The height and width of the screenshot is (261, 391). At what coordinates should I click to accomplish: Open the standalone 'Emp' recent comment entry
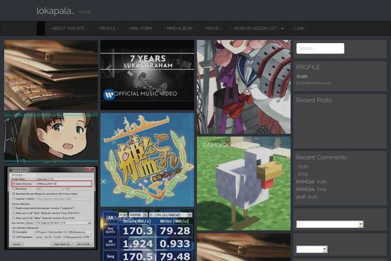303,174
